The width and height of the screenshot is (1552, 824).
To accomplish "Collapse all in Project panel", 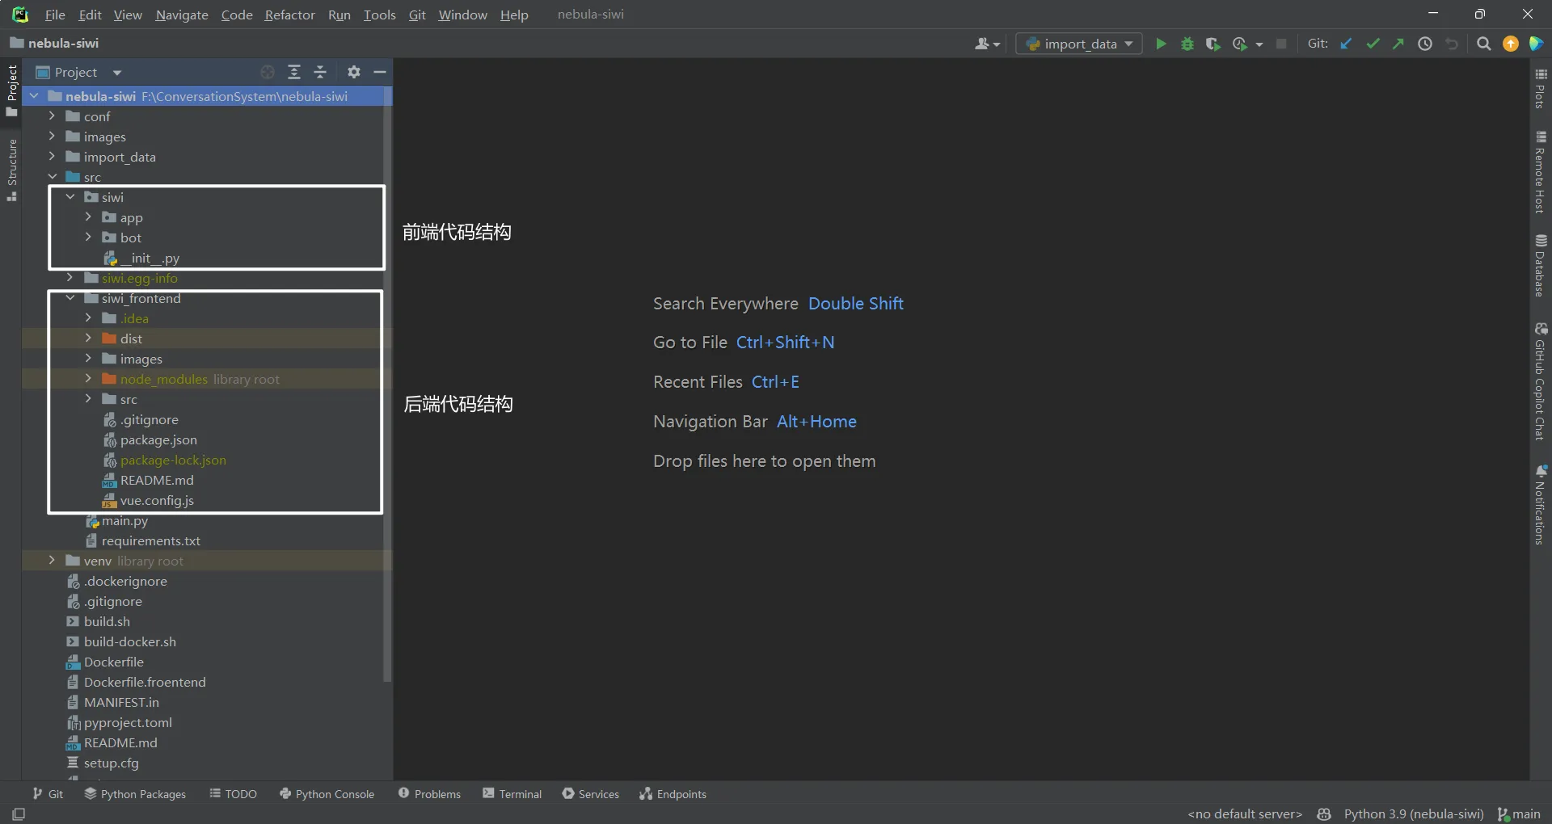I will pos(320,72).
